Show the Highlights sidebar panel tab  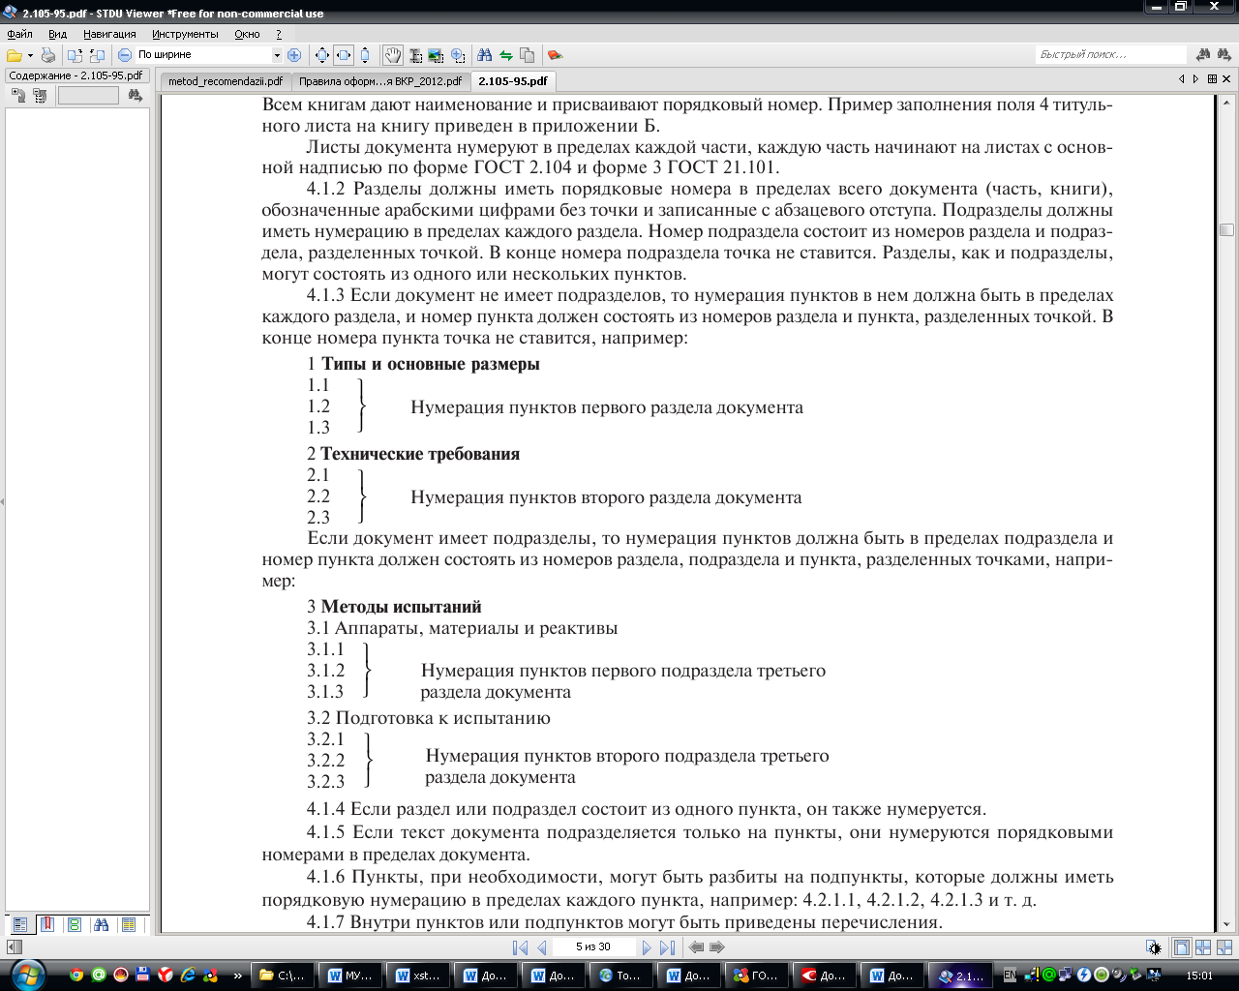pyautogui.click(x=128, y=925)
